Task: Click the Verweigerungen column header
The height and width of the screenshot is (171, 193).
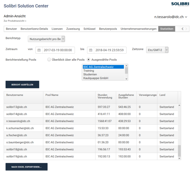Action: (147, 97)
